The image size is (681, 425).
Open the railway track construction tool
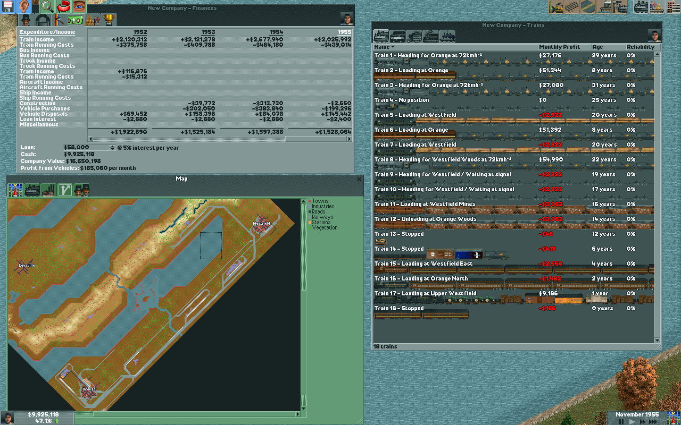(x=572, y=7)
